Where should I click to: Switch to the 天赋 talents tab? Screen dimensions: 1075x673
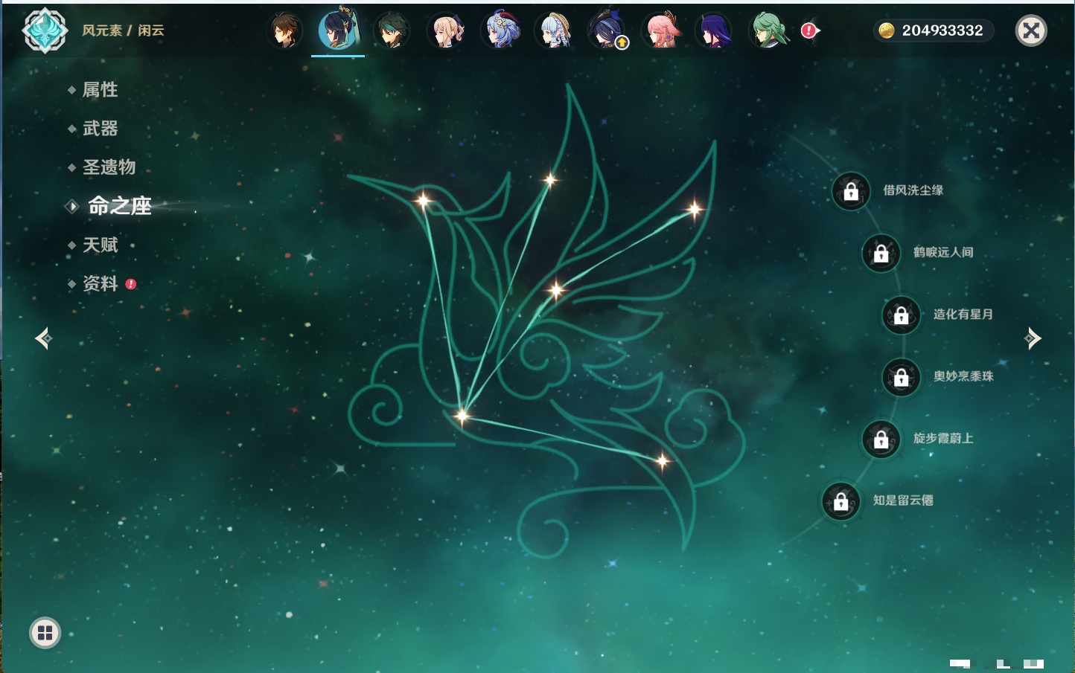tap(100, 245)
